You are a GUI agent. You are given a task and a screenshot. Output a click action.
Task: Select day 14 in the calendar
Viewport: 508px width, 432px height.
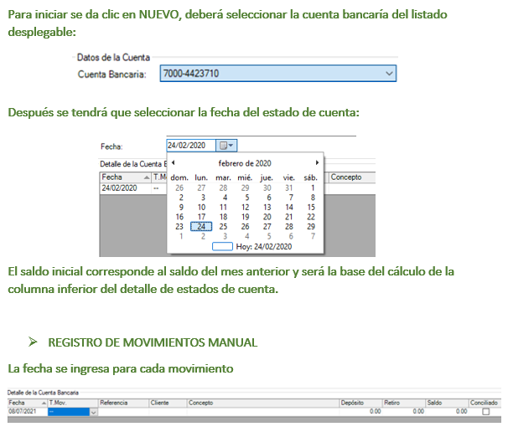[x=289, y=207]
